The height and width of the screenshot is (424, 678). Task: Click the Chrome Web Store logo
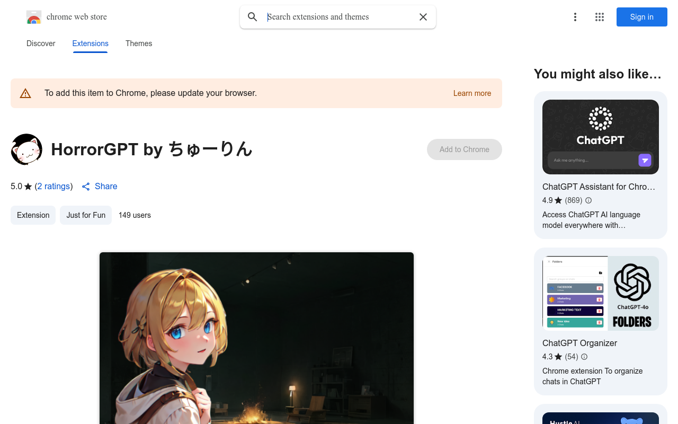click(x=34, y=17)
